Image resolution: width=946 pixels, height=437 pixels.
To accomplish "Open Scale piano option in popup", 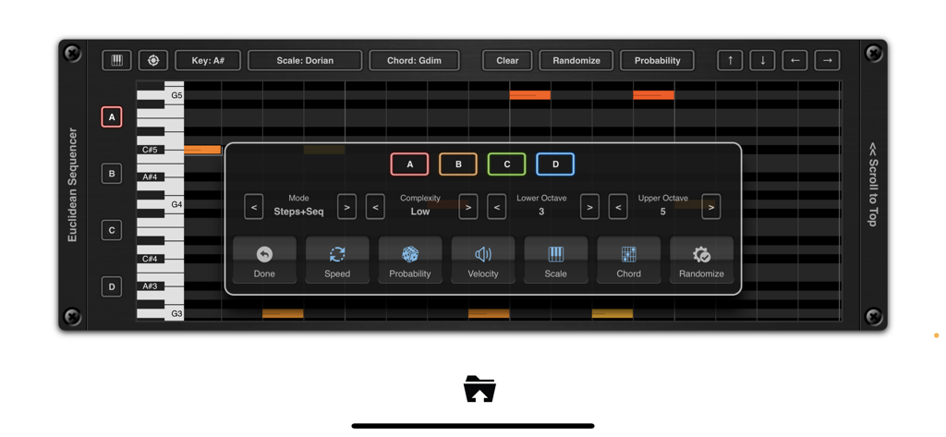I will pos(555,260).
